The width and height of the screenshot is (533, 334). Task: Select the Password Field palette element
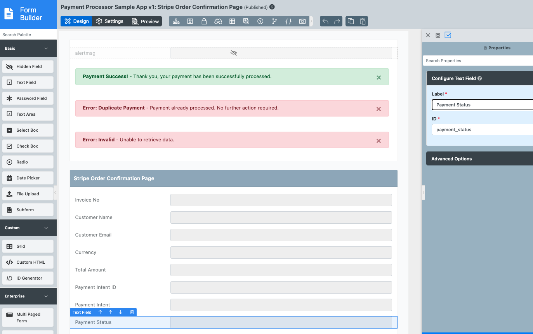click(28, 98)
